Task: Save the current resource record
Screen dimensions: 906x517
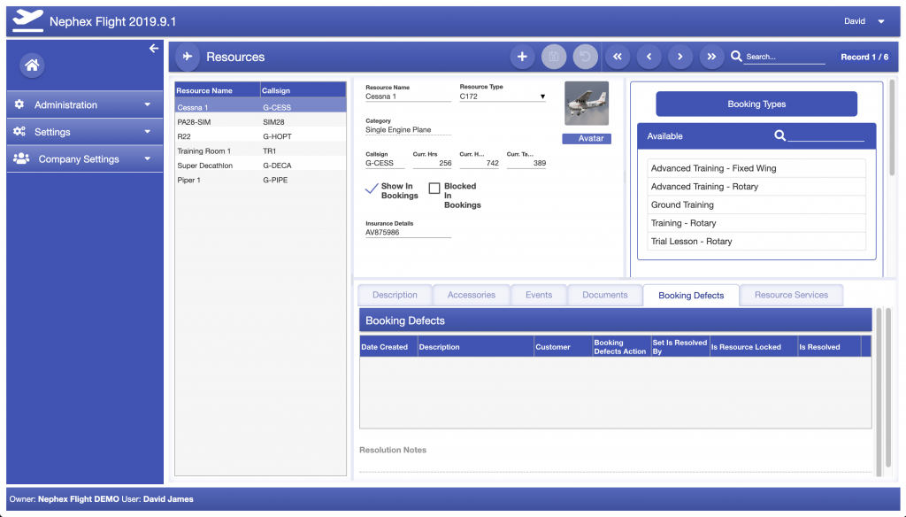Action: coord(554,57)
